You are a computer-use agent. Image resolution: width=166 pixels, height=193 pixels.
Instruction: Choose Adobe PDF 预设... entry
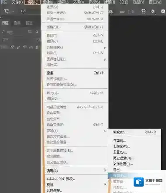[x=75, y=179]
